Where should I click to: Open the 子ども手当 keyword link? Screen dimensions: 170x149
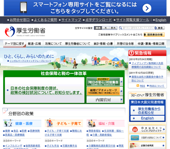coord(53,146)
